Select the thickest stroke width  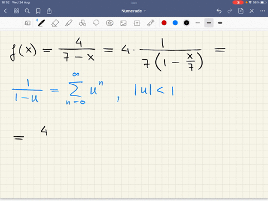tap(220, 23)
